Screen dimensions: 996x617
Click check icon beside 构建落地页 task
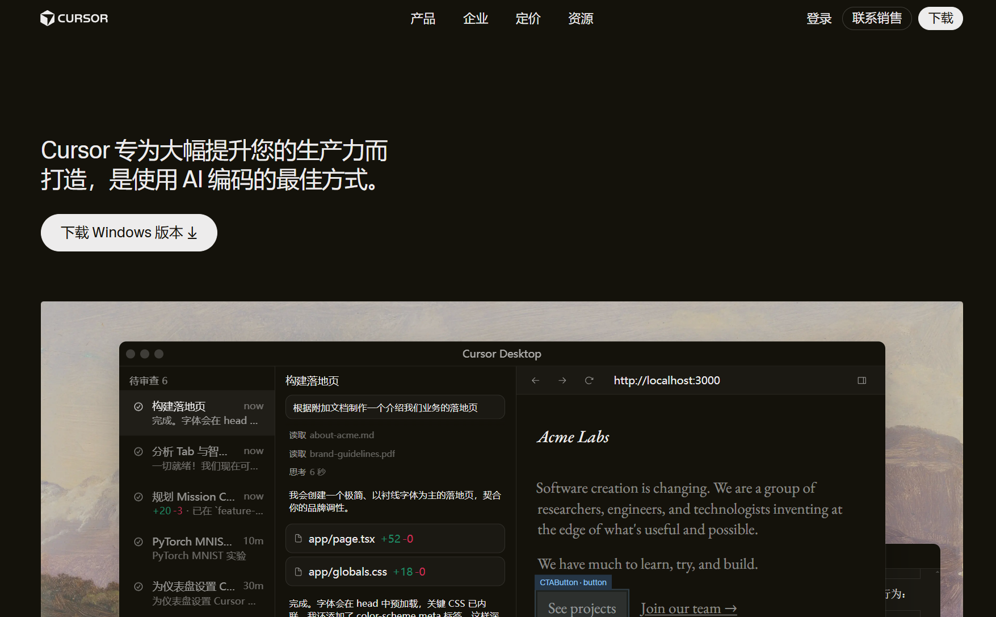(138, 406)
